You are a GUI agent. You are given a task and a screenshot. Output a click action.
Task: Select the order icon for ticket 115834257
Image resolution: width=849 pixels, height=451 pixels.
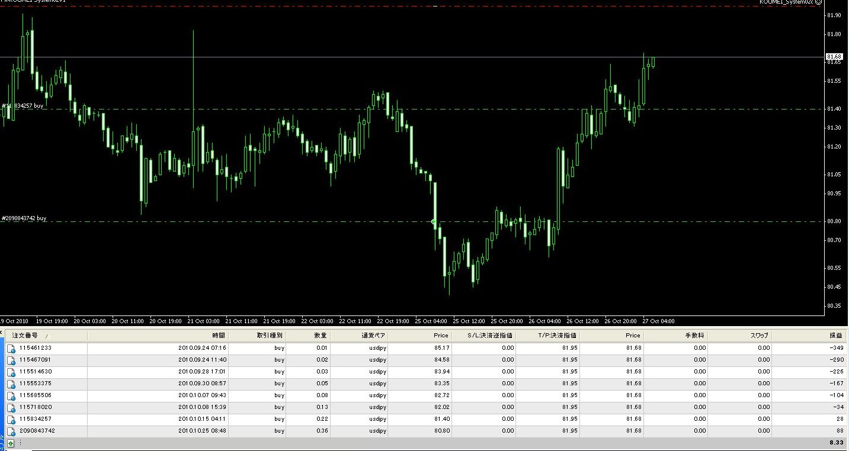point(11,419)
